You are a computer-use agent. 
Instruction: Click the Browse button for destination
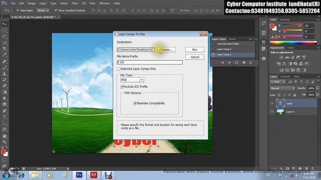click(166, 49)
